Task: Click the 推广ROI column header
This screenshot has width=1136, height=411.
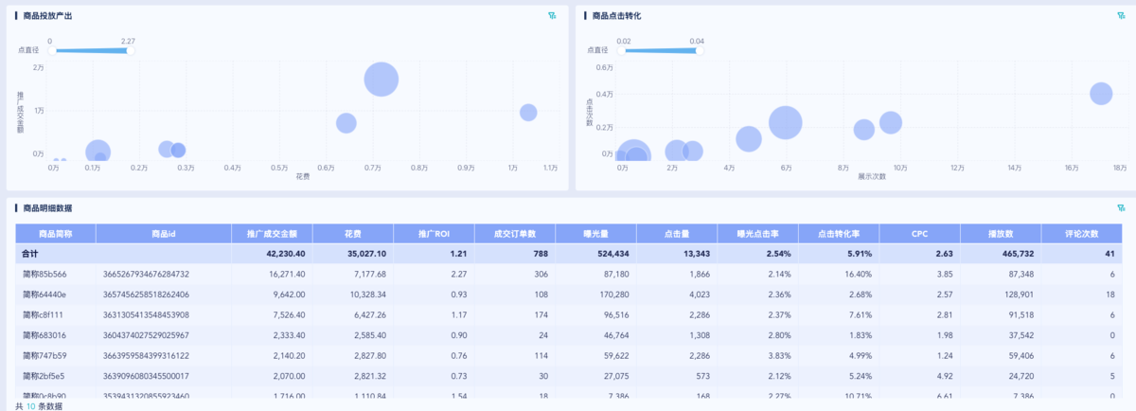Action: (434, 233)
